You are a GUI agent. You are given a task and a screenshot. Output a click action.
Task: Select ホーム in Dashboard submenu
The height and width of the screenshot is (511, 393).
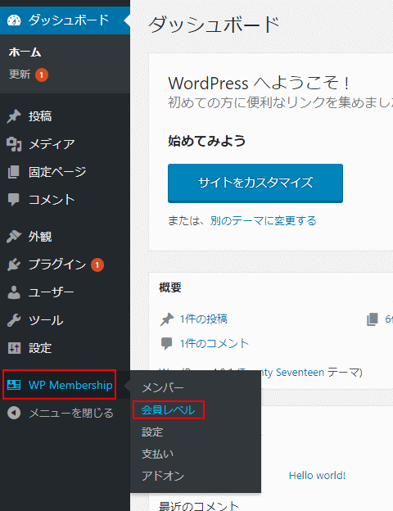click(25, 52)
